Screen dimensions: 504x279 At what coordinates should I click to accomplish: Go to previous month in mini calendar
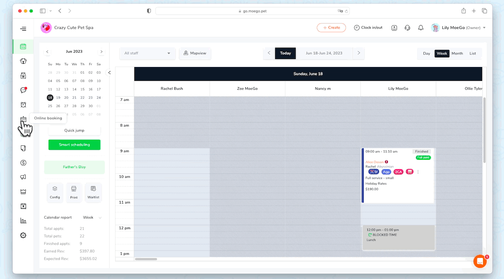(47, 52)
